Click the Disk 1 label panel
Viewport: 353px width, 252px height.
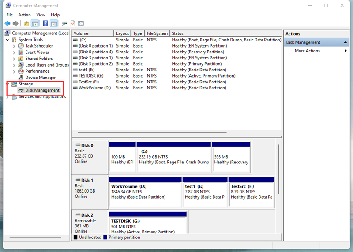pyautogui.click(x=90, y=192)
